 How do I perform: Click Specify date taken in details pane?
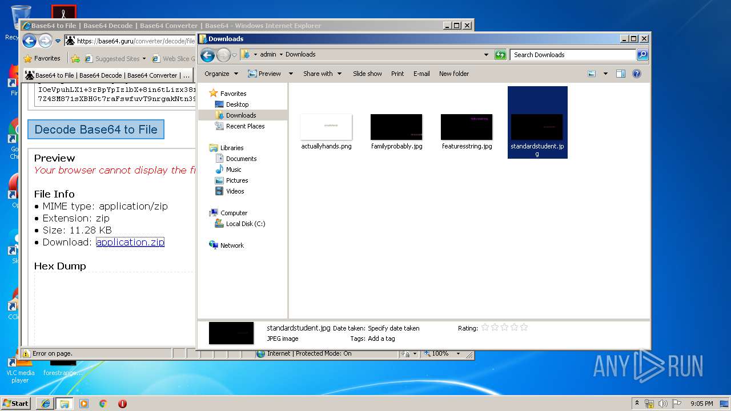[x=393, y=328]
